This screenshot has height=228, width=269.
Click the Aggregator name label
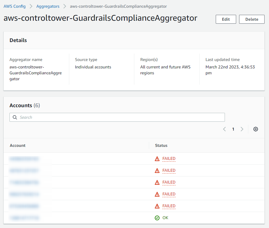pyautogui.click(x=26, y=60)
